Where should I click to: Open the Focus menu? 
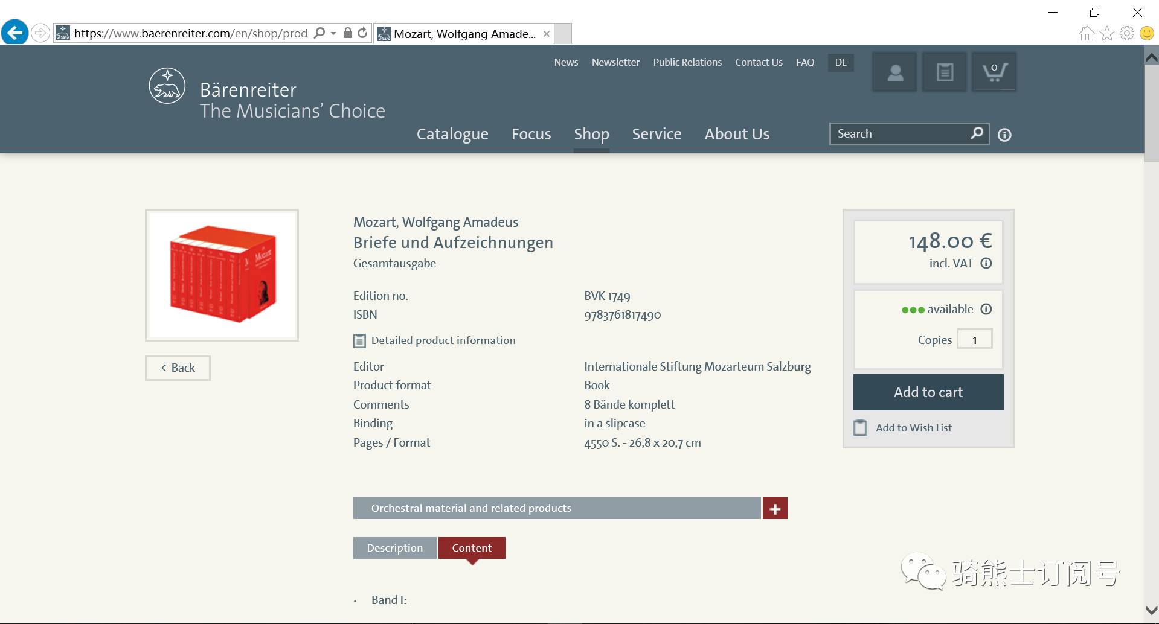531,134
